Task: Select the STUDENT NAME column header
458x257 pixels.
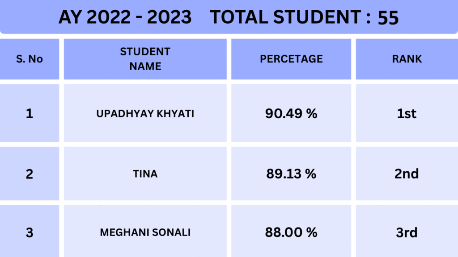Action: point(145,59)
